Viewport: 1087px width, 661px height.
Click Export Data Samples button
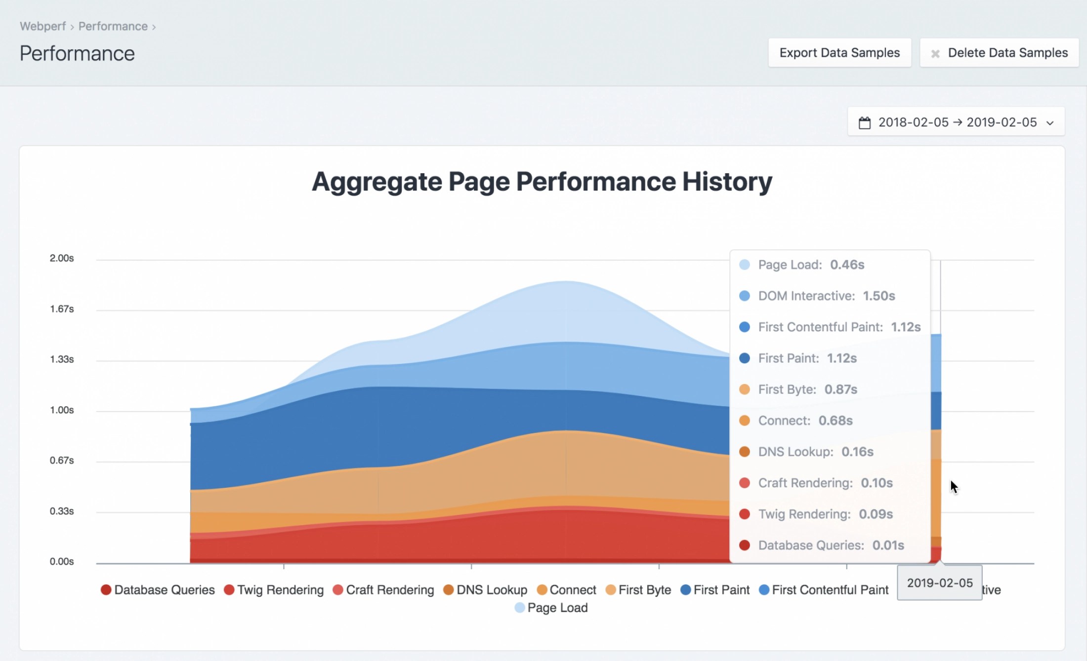839,53
